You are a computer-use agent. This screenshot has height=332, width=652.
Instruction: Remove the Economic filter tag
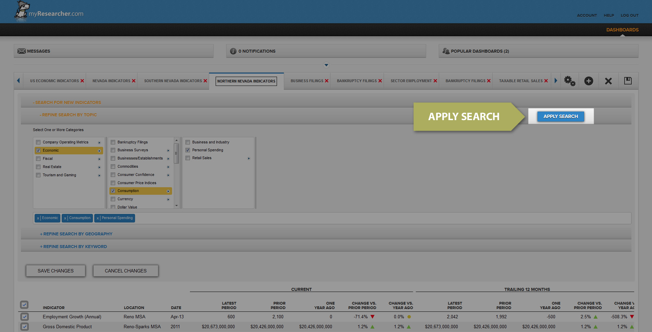[38, 218]
